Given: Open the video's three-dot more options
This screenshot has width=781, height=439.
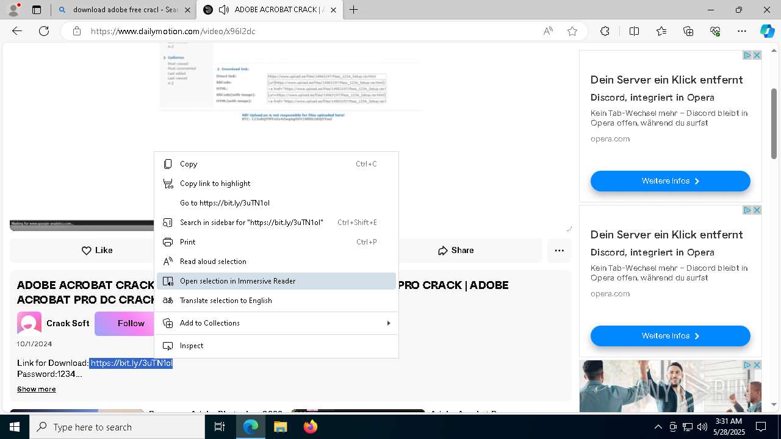Looking at the screenshot, I should tap(559, 251).
